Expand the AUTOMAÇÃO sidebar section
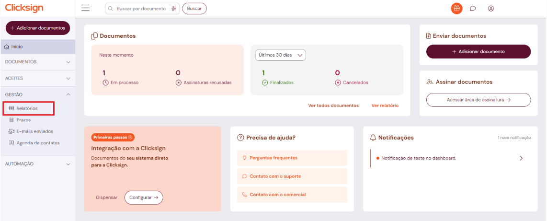 coord(68,164)
